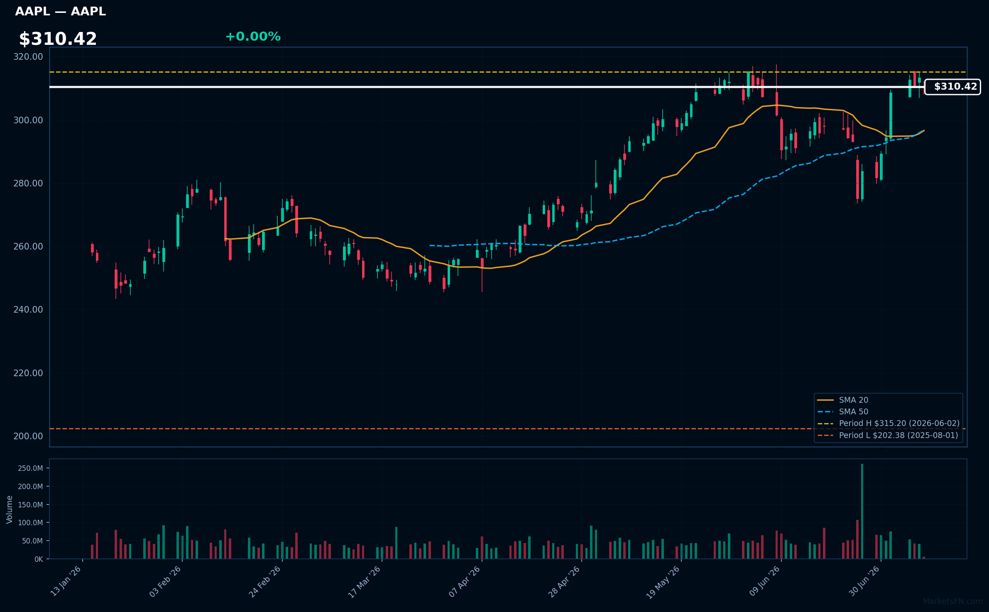989x612 pixels.
Task: Click the 0K volume axis label
Action: [x=39, y=559]
